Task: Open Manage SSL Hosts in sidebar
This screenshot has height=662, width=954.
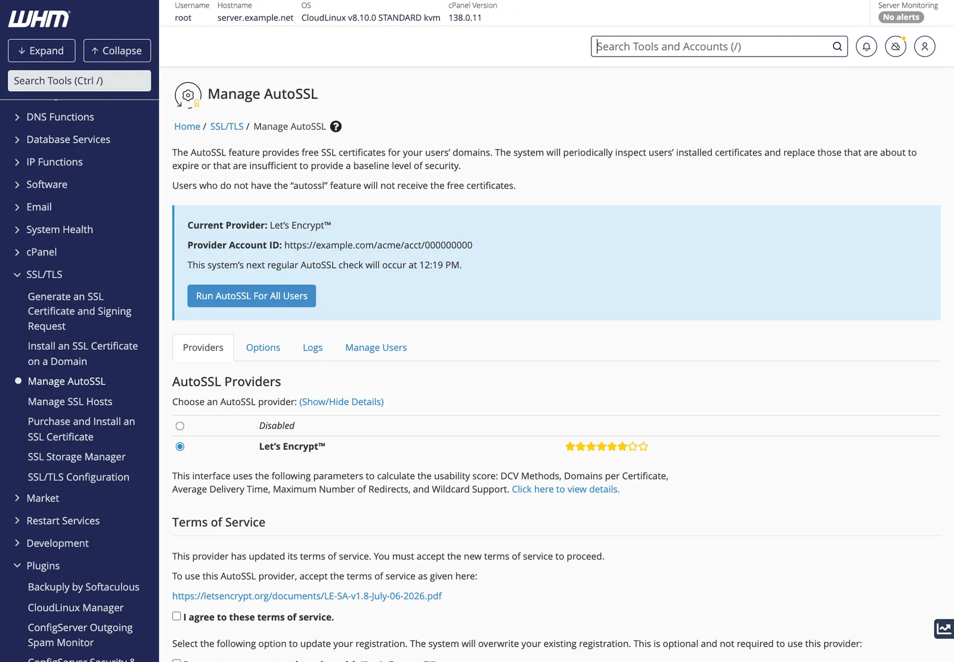Action: (70, 402)
